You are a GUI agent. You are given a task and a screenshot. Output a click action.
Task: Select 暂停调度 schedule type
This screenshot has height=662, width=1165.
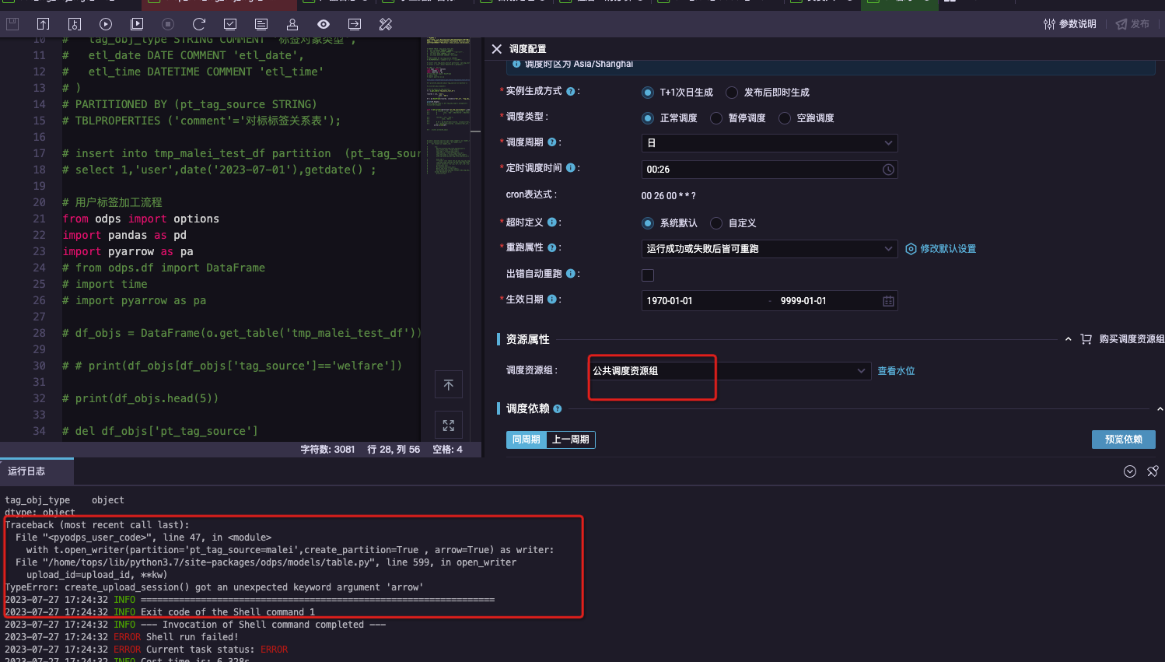click(716, 118)
